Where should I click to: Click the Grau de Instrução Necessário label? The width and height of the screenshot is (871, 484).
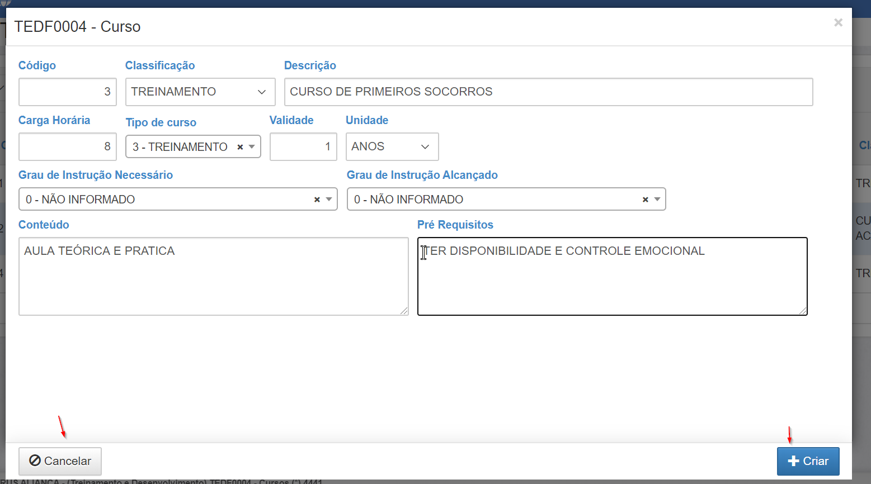click(96, 175)
